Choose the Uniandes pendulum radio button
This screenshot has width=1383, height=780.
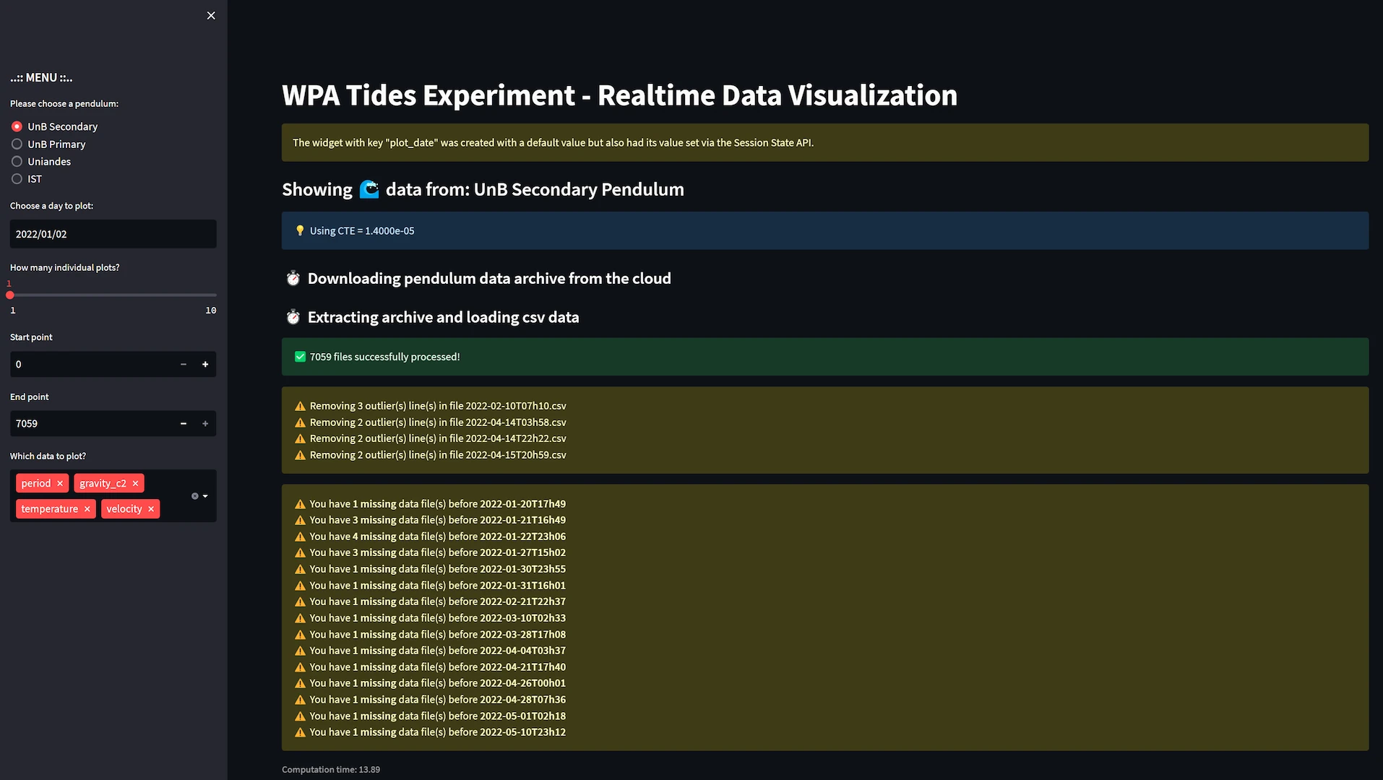[17, 161]
